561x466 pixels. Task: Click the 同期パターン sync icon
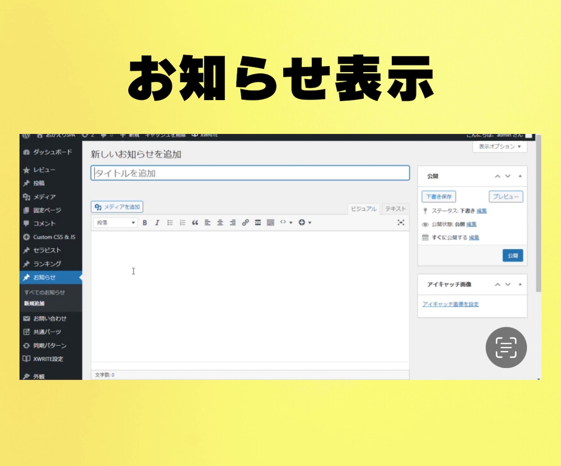click(x=26, y=346)
